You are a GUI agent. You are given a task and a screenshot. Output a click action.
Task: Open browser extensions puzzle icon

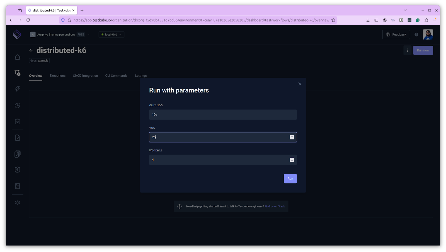[x=426, y=20]
